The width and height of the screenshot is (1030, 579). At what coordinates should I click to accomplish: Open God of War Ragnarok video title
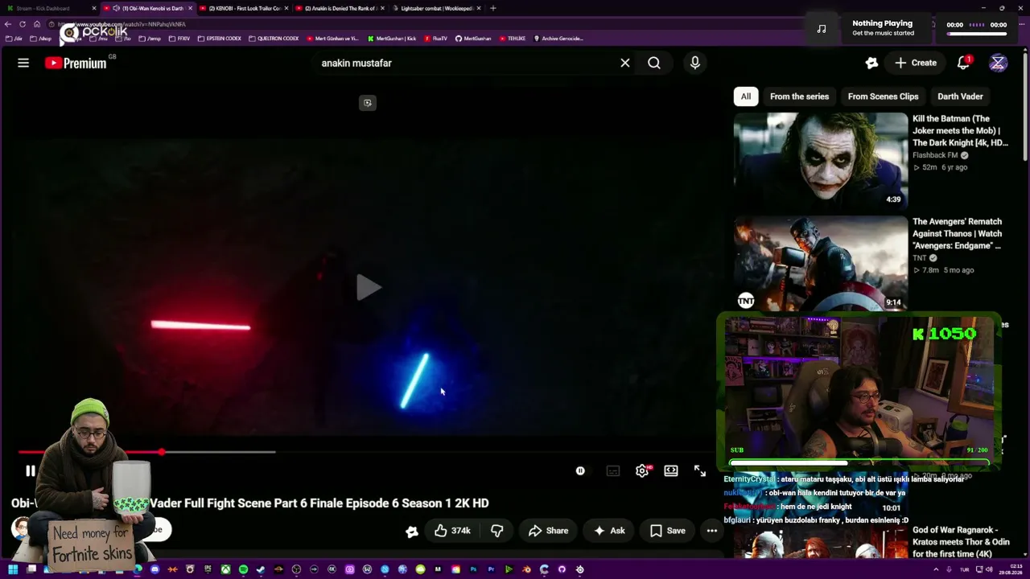961,542
